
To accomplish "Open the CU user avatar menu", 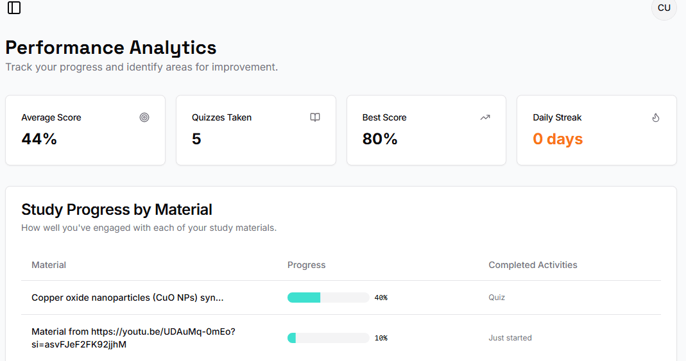I will (x=664, y=8).
